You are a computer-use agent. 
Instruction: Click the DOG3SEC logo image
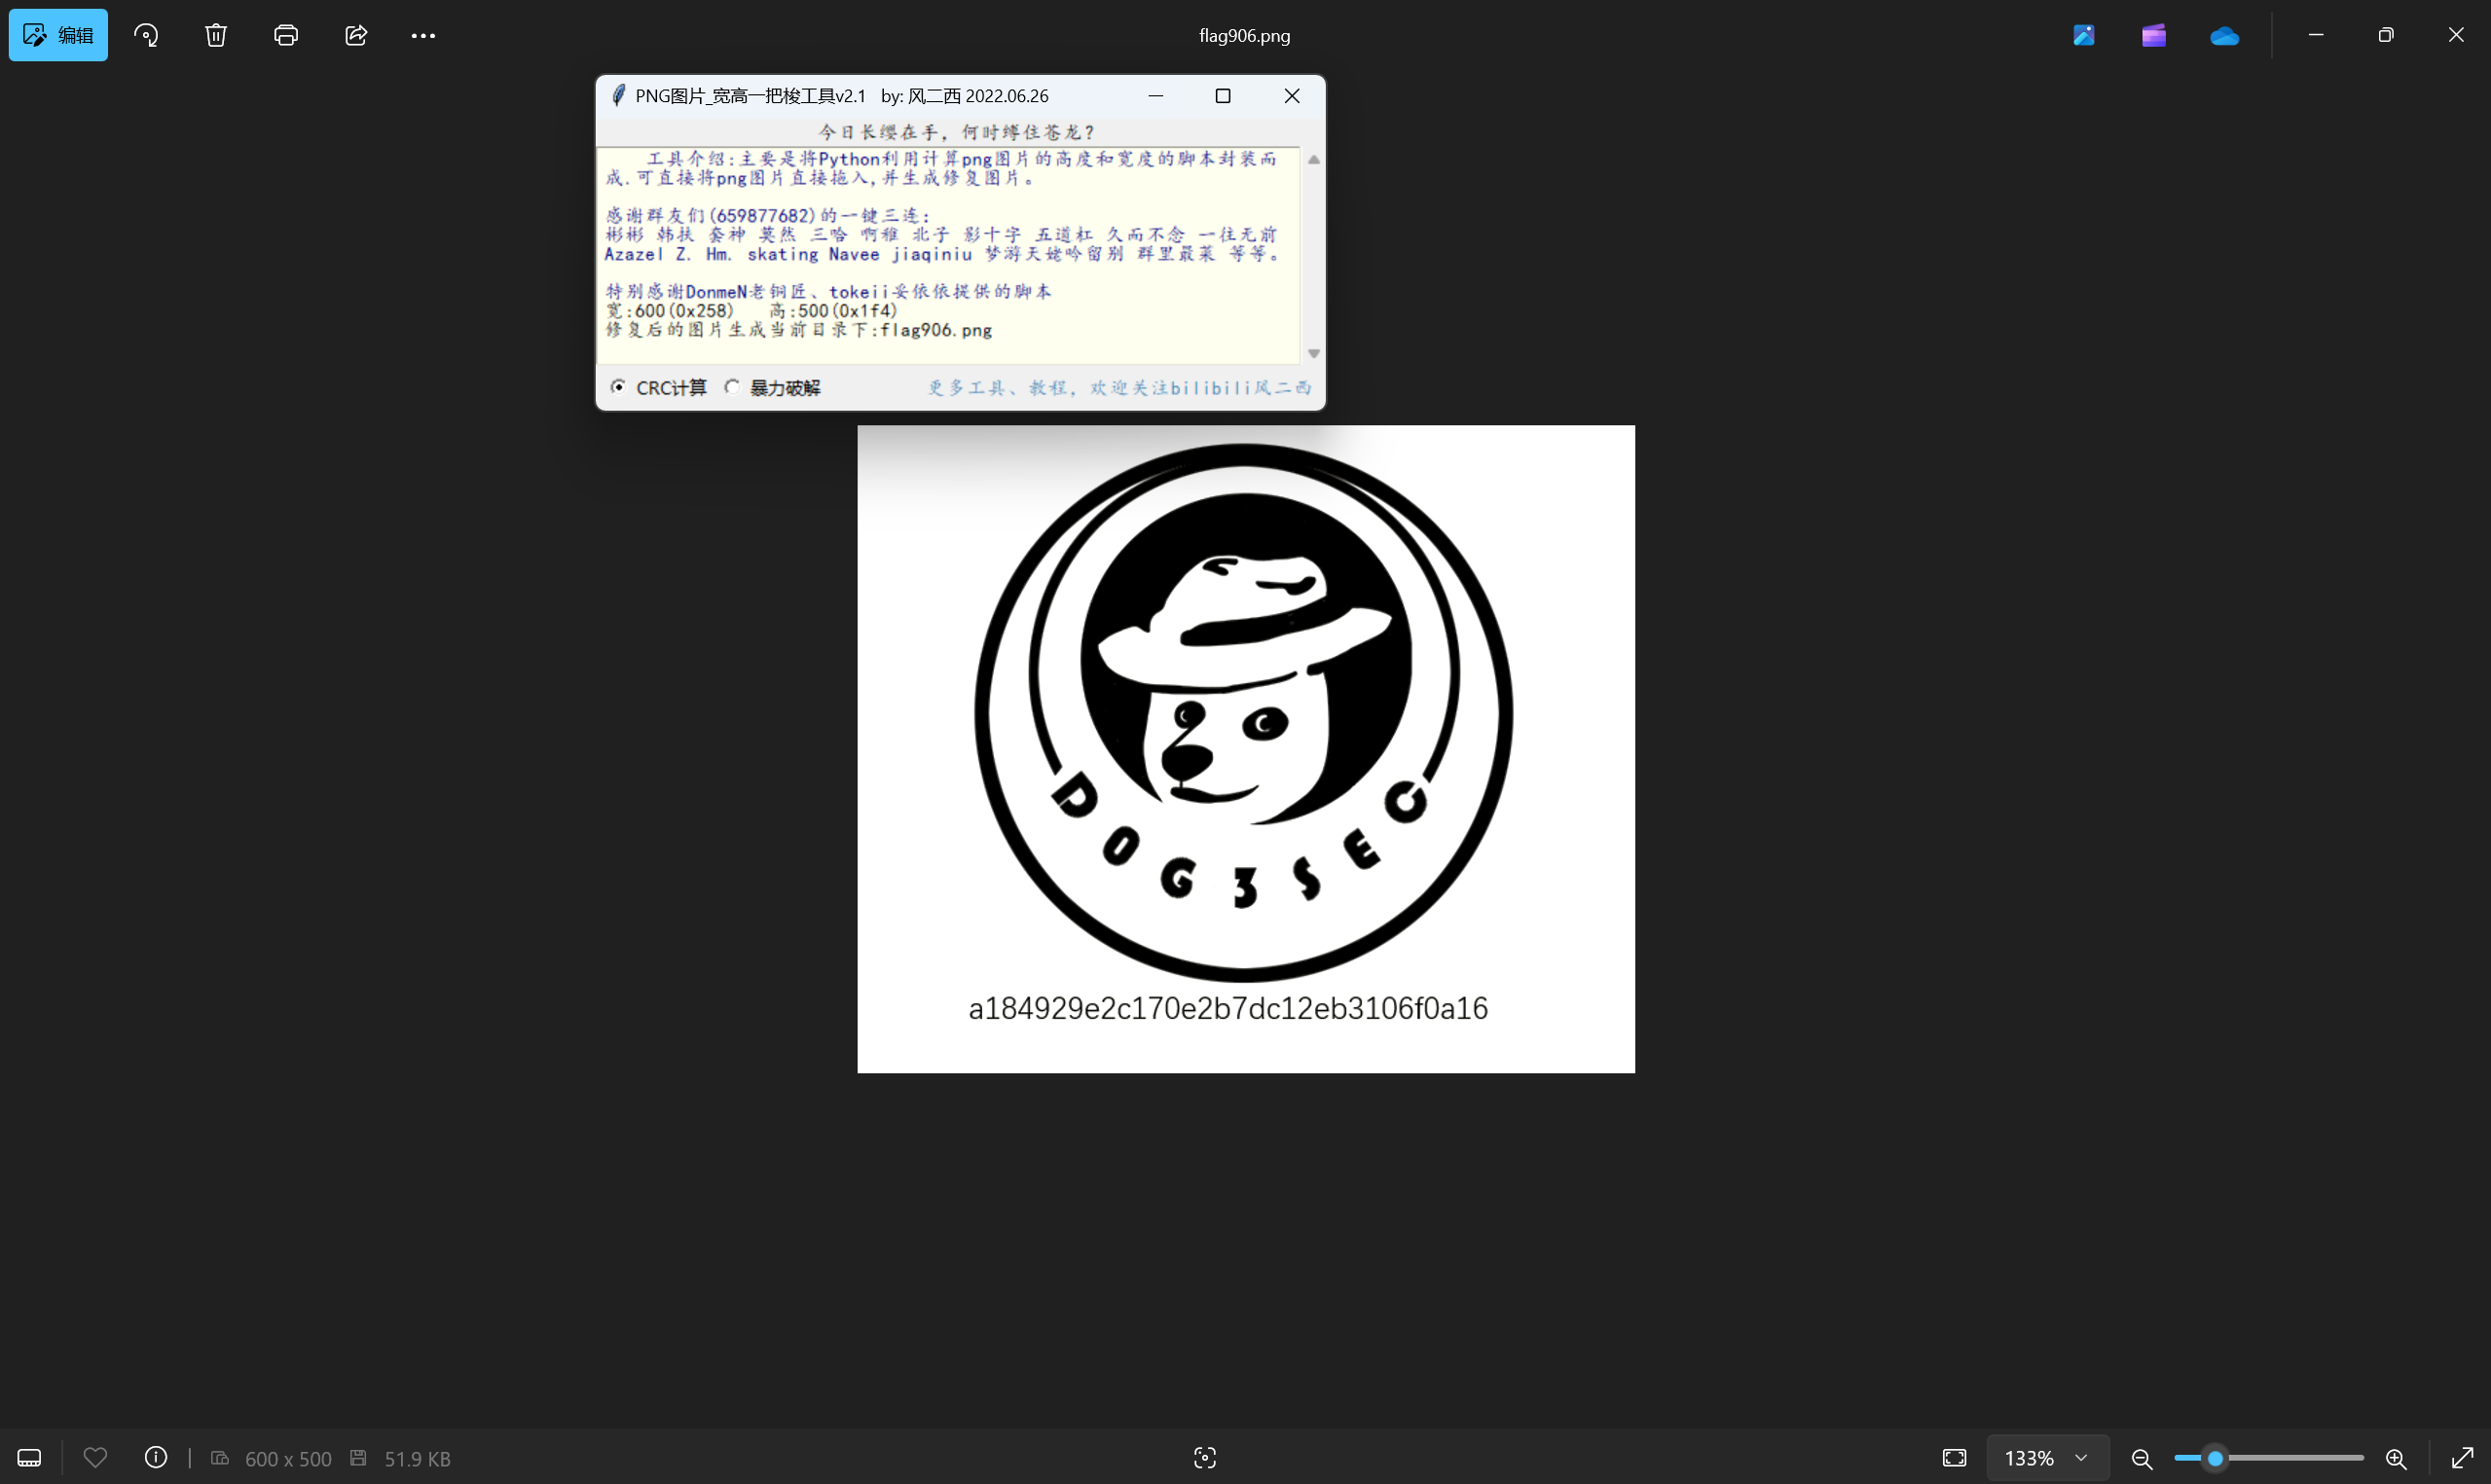click(1244, 713)
